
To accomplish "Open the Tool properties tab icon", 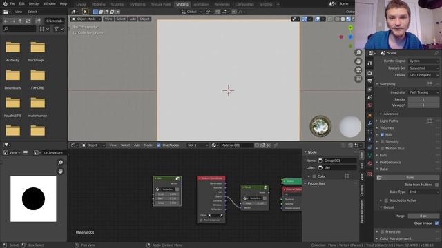I will pyautogui.click(x=370, y=63).
